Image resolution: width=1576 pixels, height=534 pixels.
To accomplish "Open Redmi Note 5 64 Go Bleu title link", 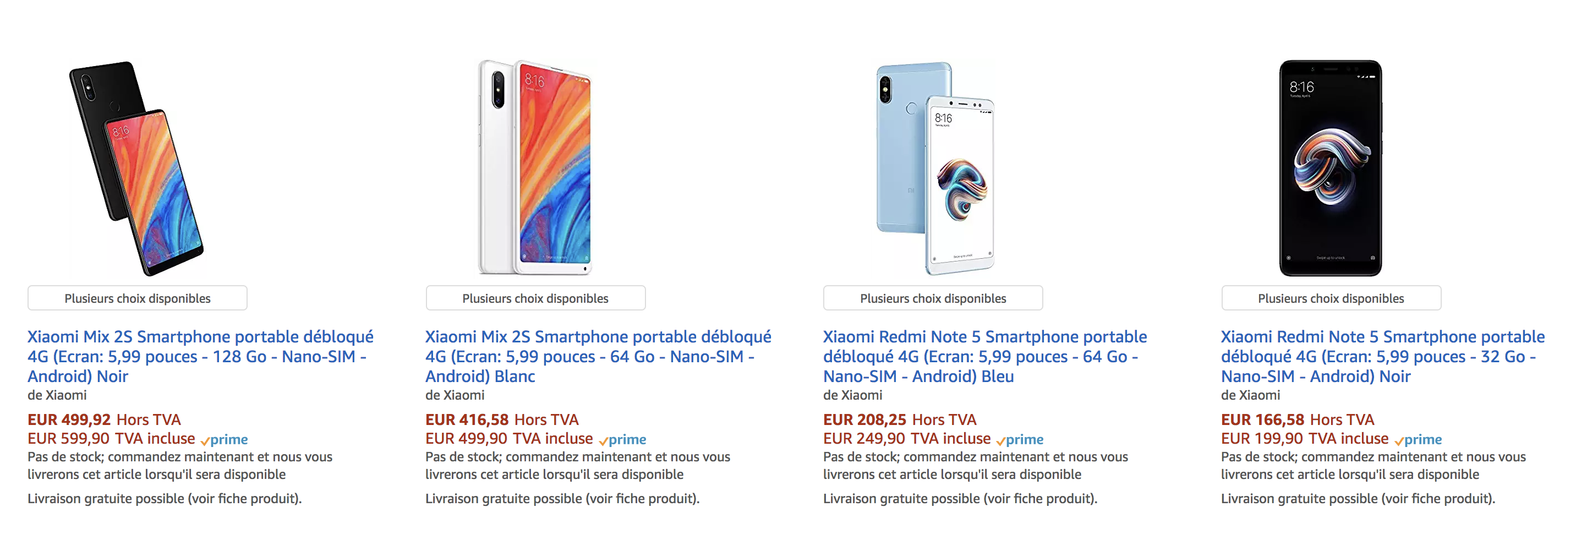I will [985, 356].
